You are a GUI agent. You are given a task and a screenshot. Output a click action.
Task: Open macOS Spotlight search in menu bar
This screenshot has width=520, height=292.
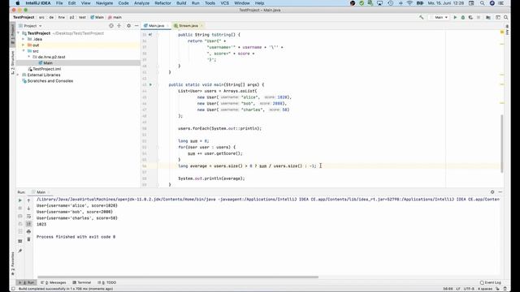click(482, 3)
